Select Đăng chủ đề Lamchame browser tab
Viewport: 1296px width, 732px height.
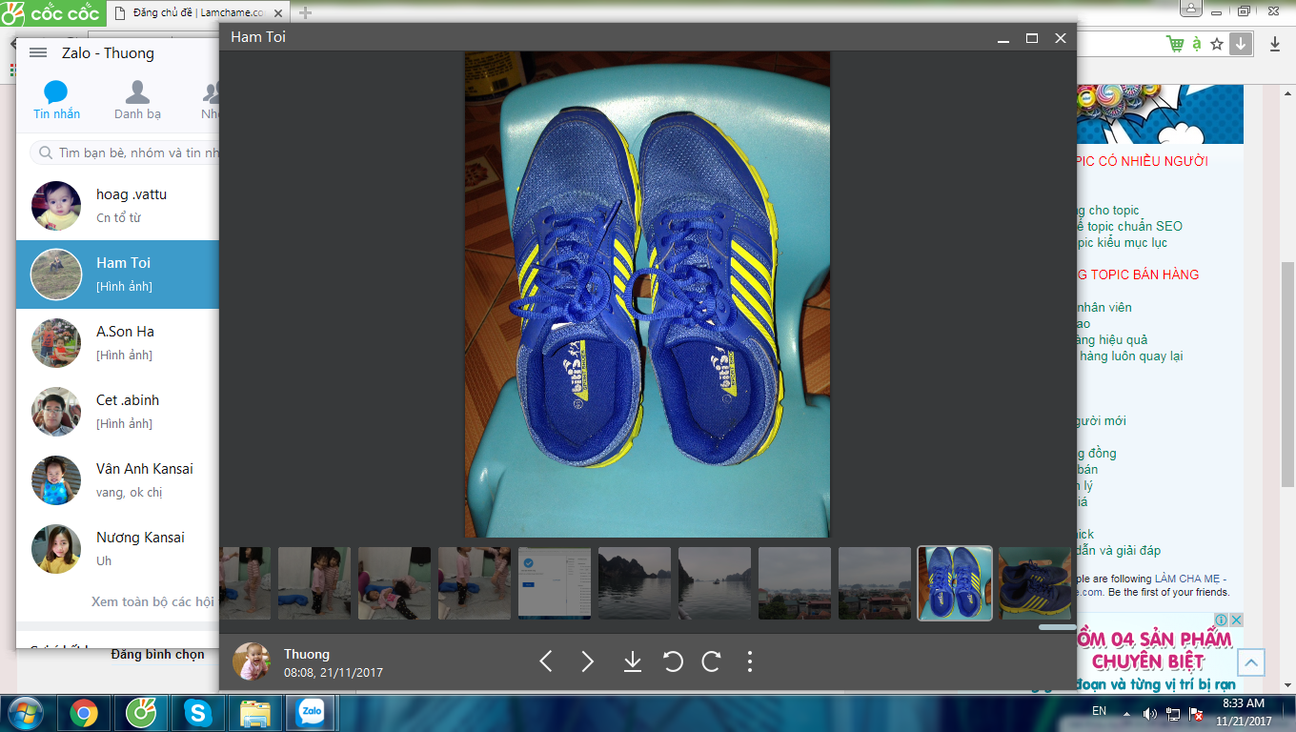(x=198, y=13)
